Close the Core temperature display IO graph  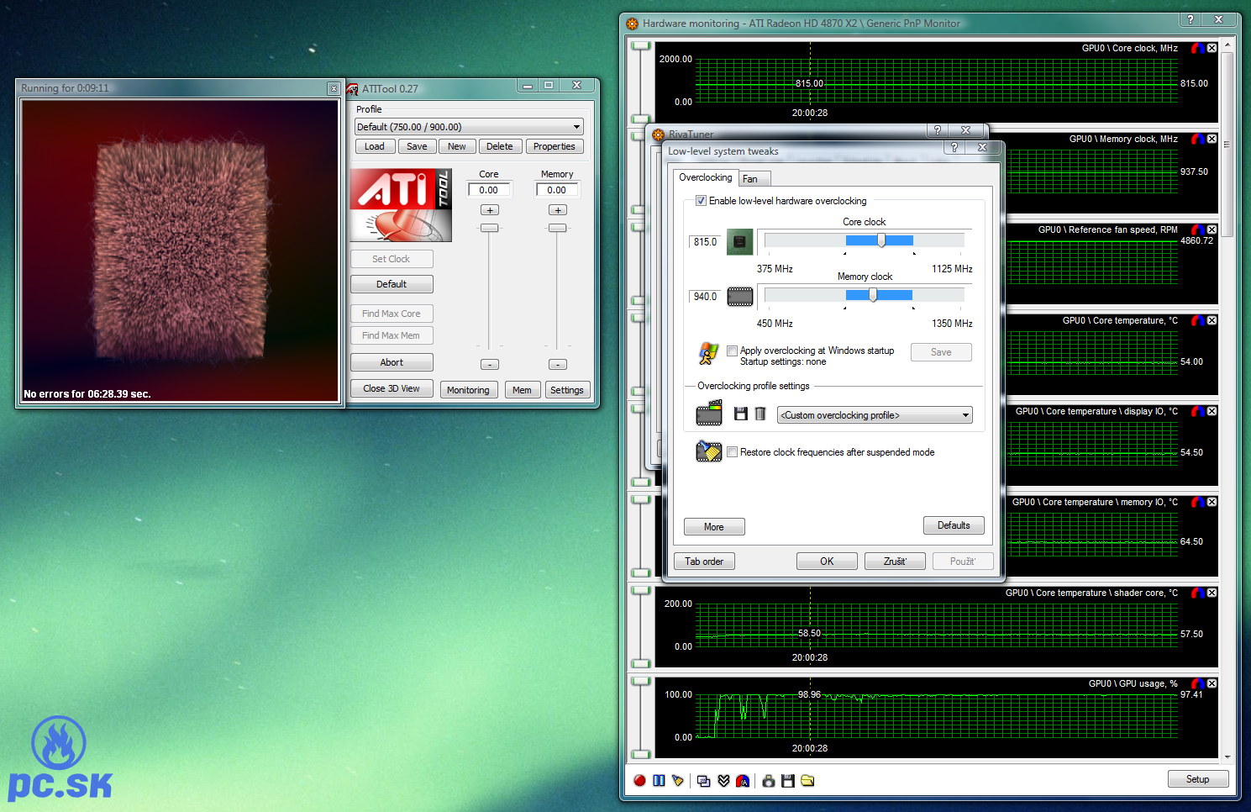1212,411
